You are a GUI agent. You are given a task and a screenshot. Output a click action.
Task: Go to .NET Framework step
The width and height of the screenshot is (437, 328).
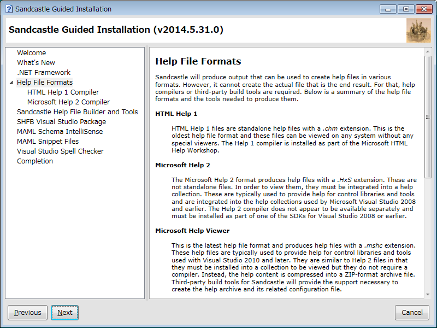click(44, 73)
